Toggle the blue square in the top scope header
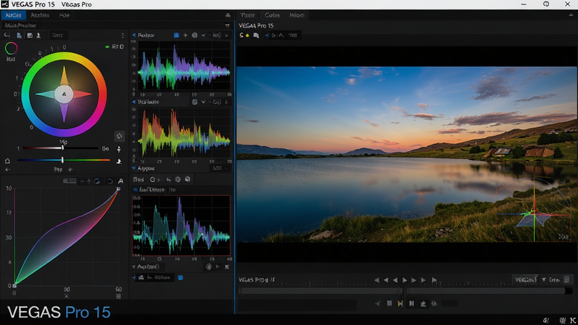The image size is (578, 325). [x=176, y=35]
